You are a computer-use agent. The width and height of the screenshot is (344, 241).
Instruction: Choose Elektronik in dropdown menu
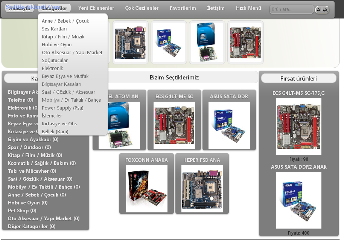pos(52,68)
